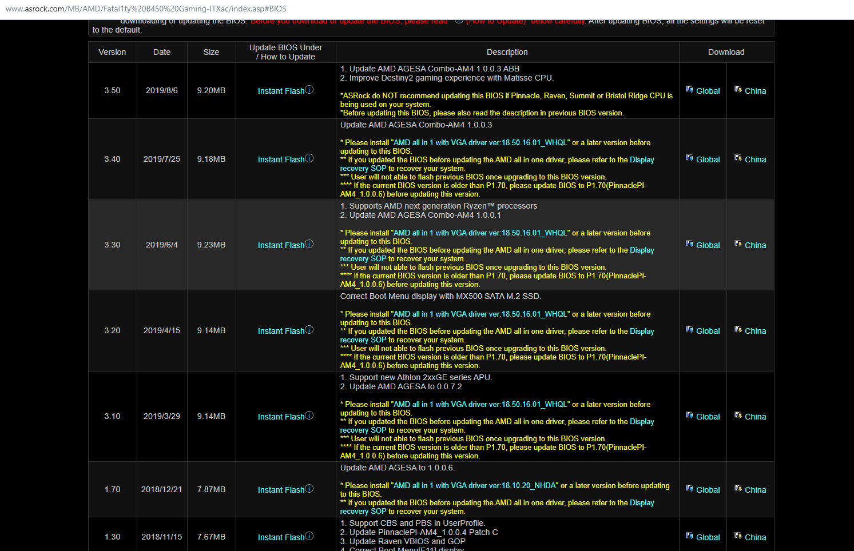Open the AMD all in 1 driver link in the 3.20 row
854x551 pixels.
point(480,314)
